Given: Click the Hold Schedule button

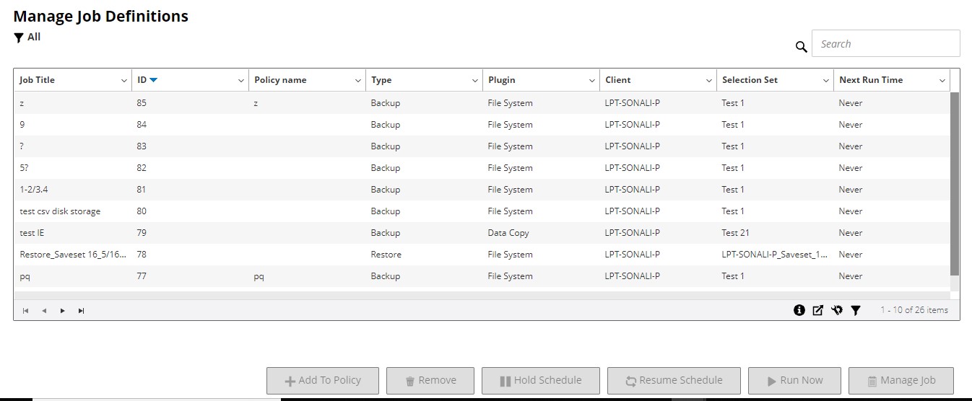Looking at the screenshot, I should [x=540, y=380].
